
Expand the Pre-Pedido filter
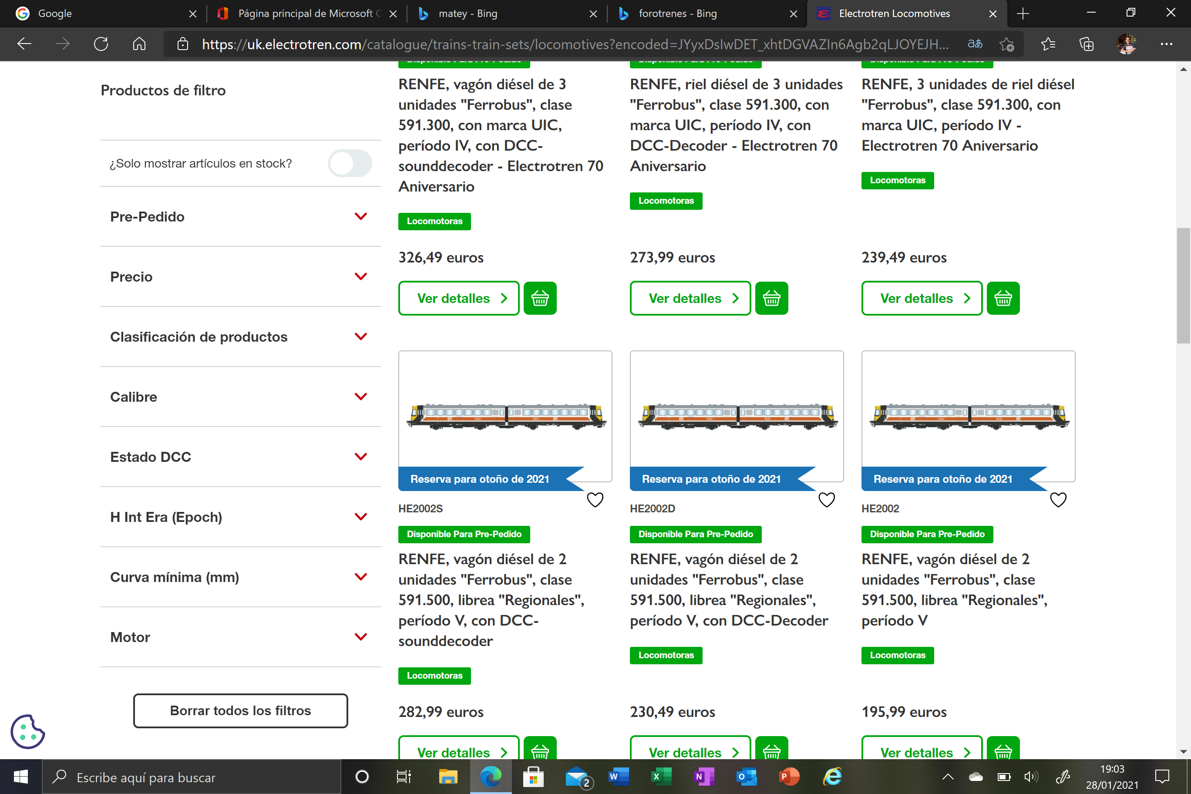tap(241, 217)
